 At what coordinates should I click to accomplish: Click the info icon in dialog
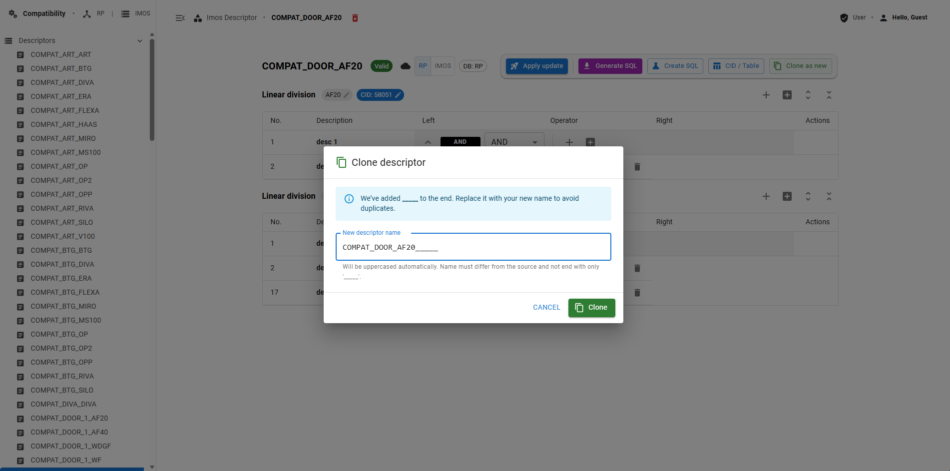(349, 199)
